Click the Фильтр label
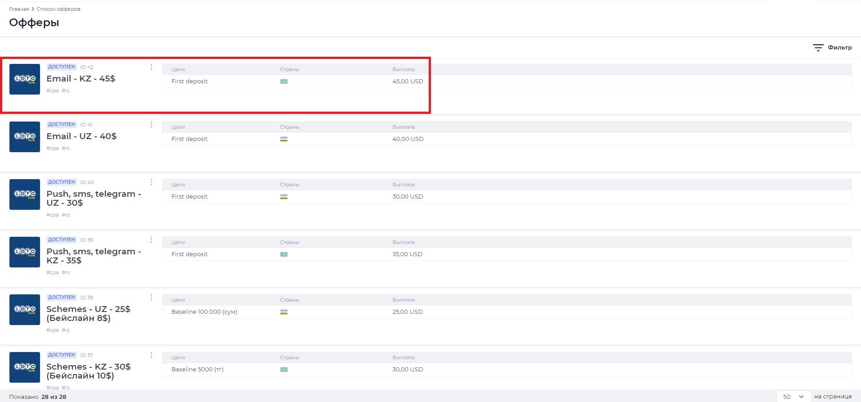The image size is (861, 402). [840, 47]
